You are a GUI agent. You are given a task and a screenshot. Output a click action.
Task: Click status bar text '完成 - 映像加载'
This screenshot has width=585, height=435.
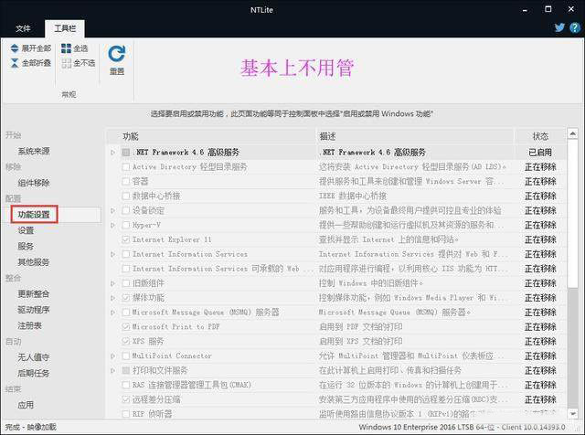[x=30, y=427]
